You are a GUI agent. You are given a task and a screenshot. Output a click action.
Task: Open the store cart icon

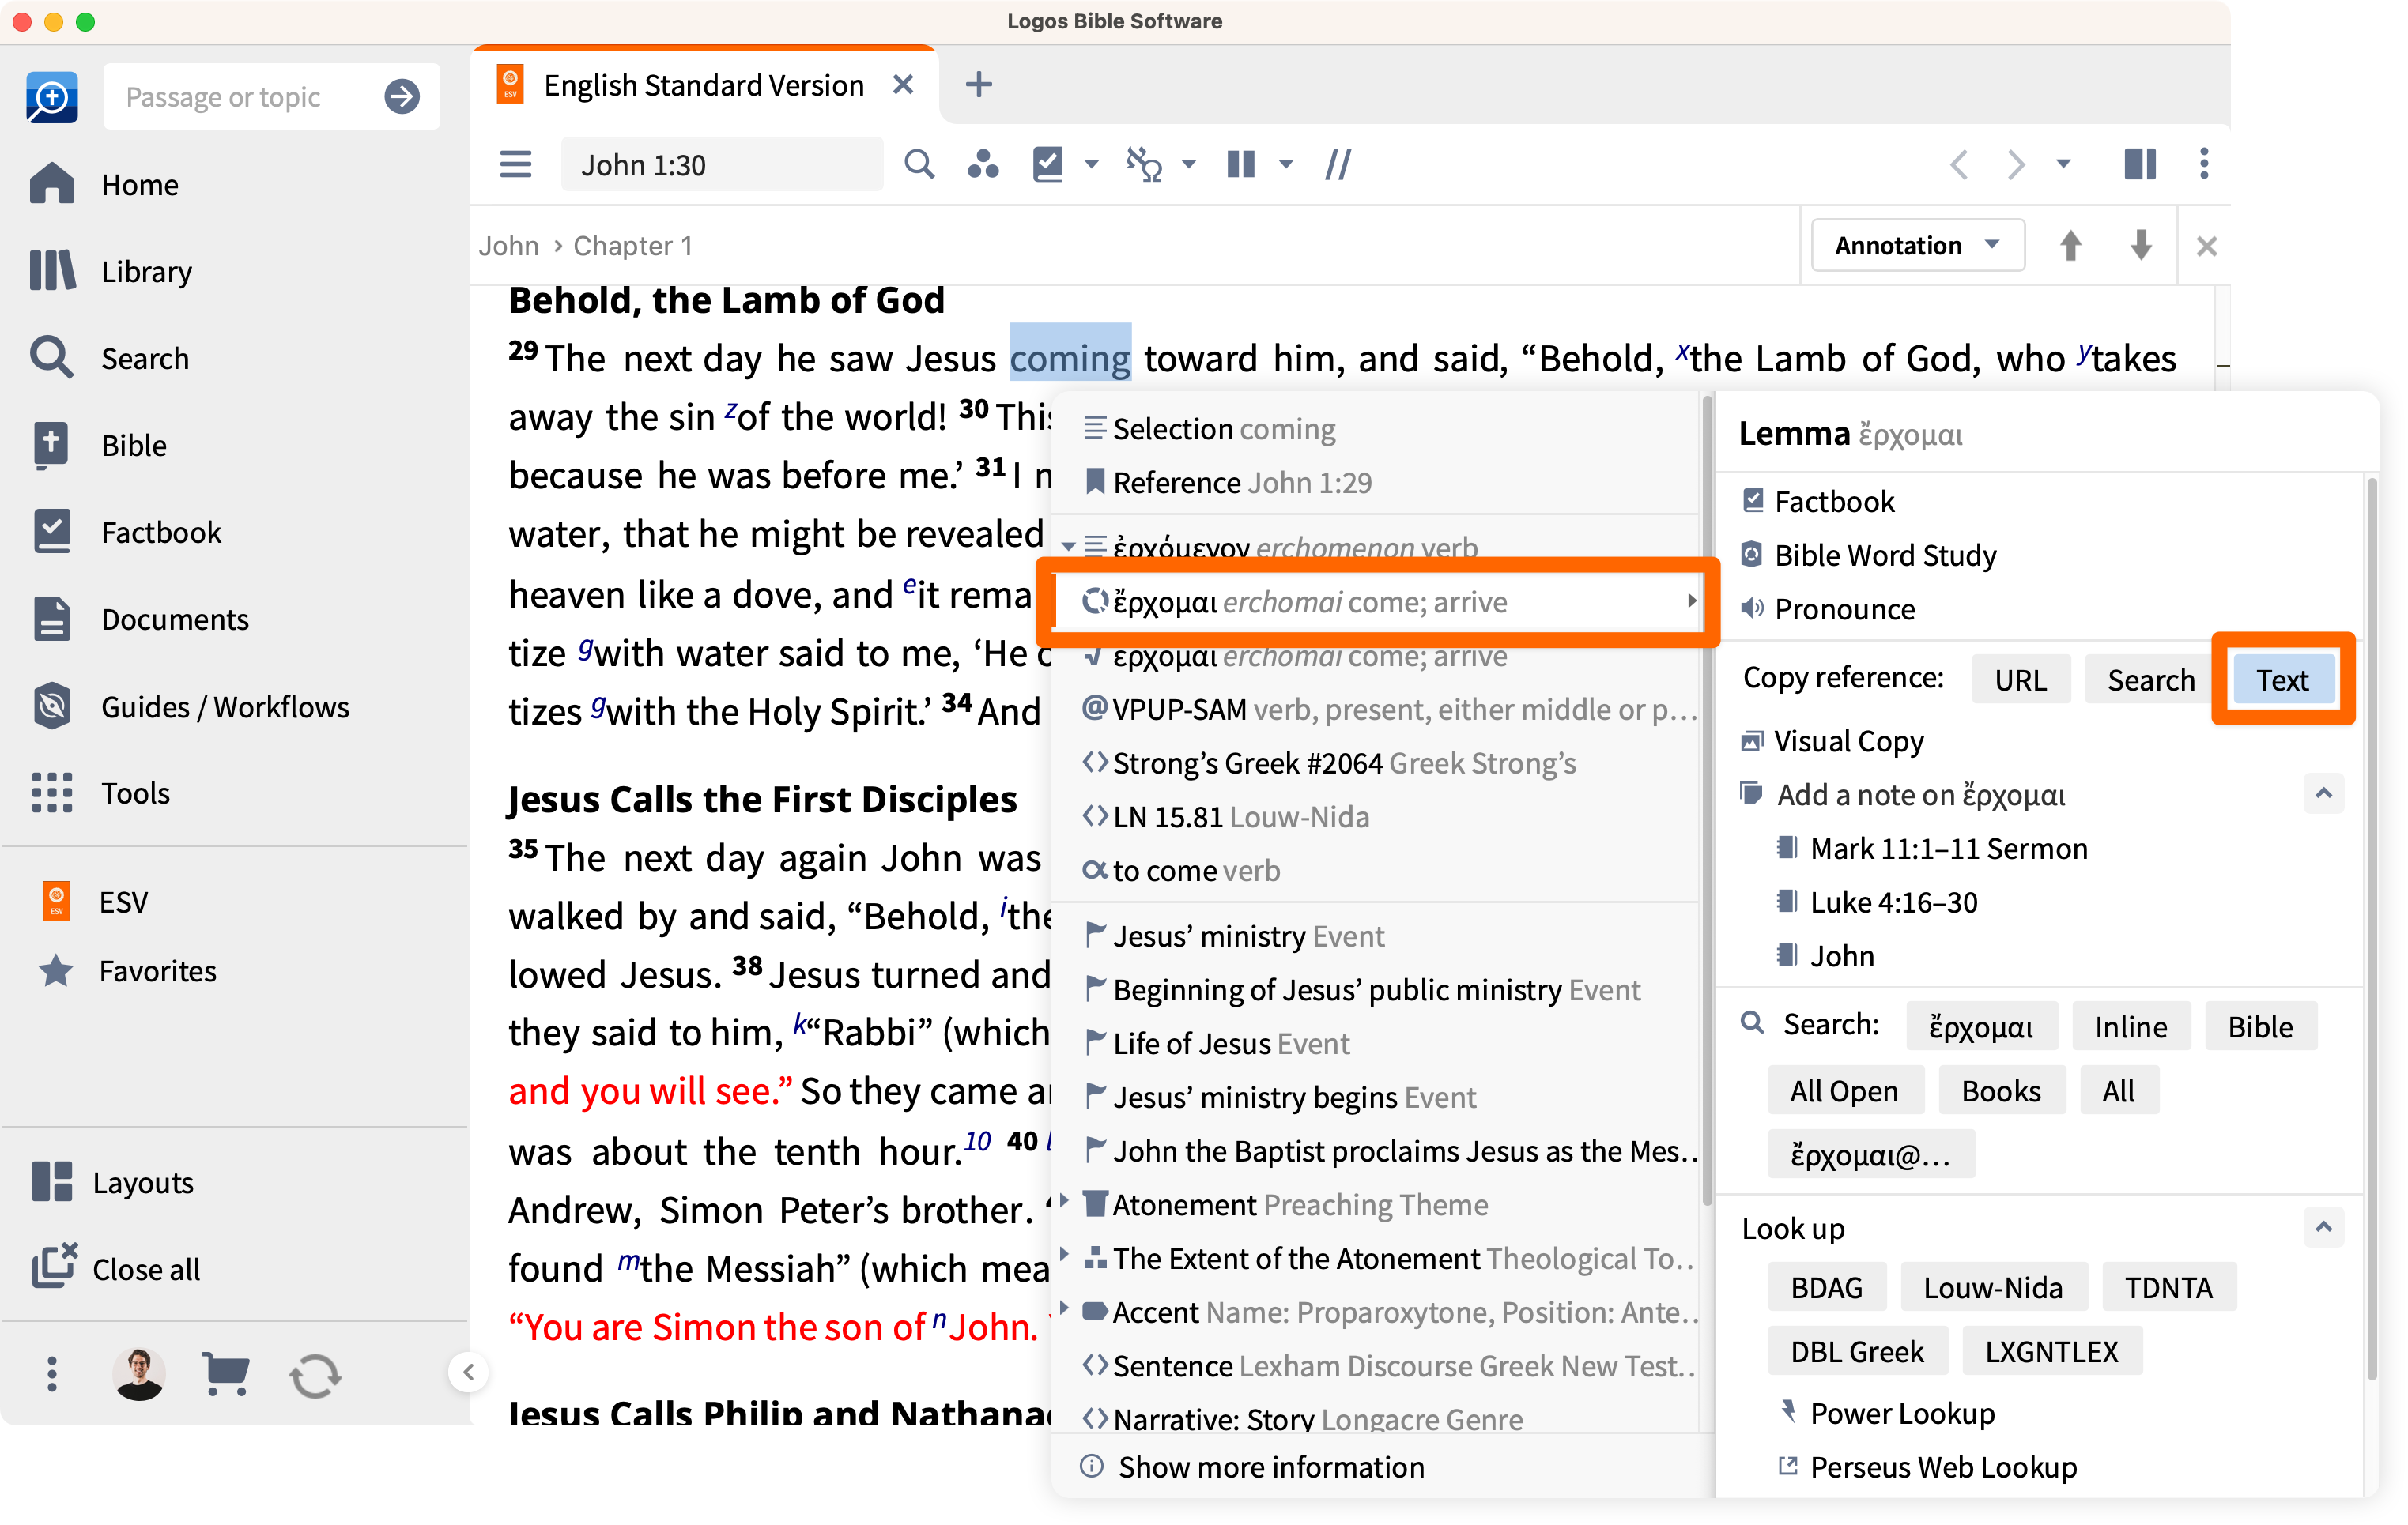click(226, 1374)
